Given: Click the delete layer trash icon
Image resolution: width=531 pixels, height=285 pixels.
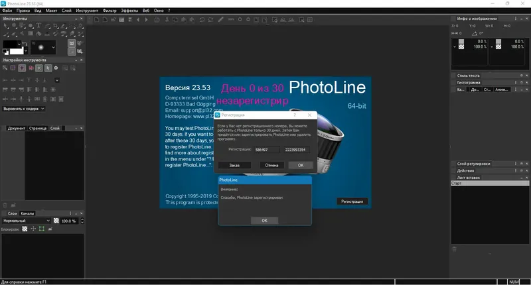Looking at the screenshot, I should (5, 205).
